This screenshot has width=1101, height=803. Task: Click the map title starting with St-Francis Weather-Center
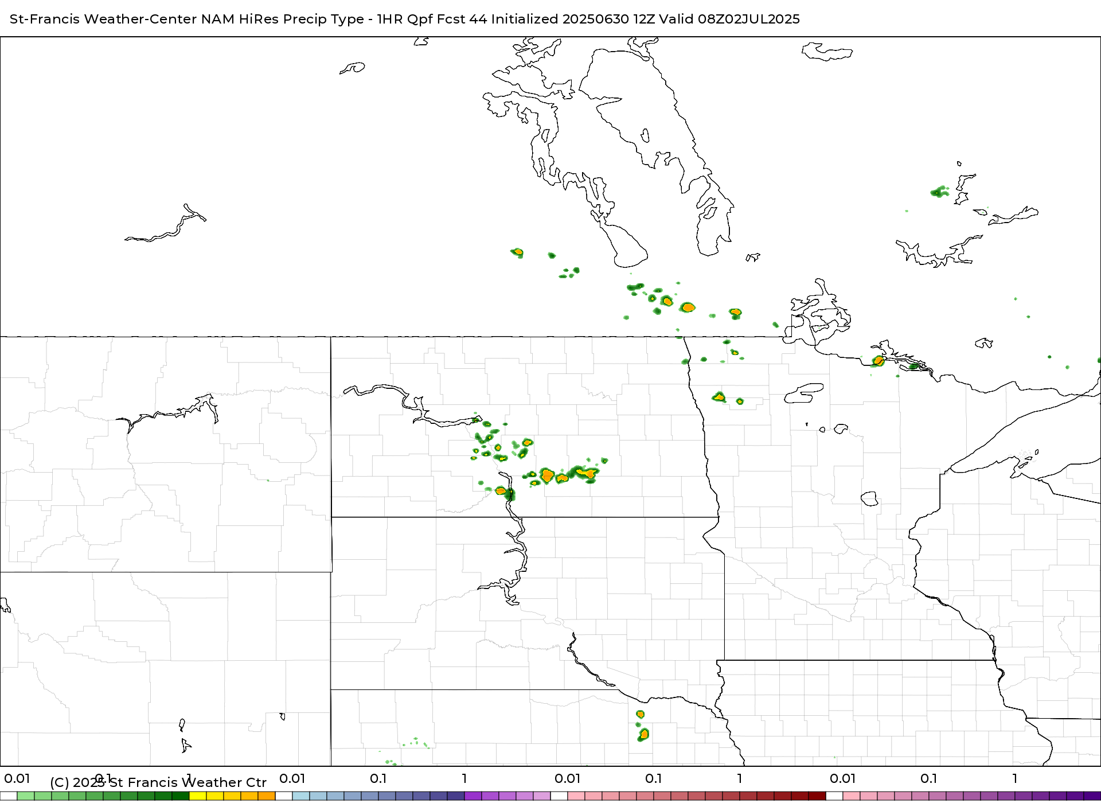tap(404, 19)
